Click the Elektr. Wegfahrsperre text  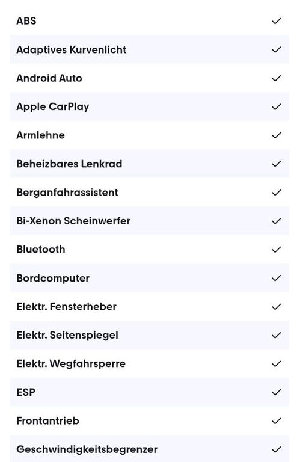pyautogui.click(x=71, y=364)
